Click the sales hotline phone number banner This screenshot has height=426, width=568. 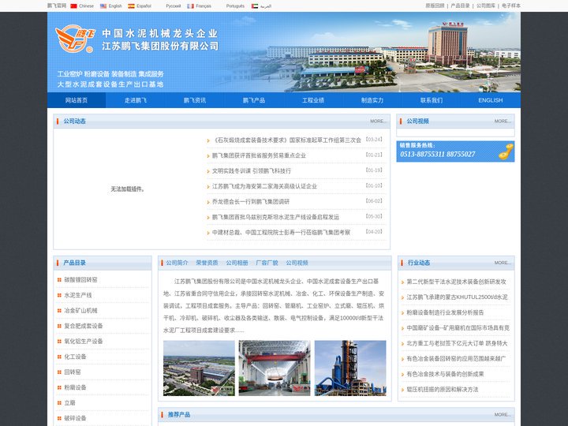point(455,151)
